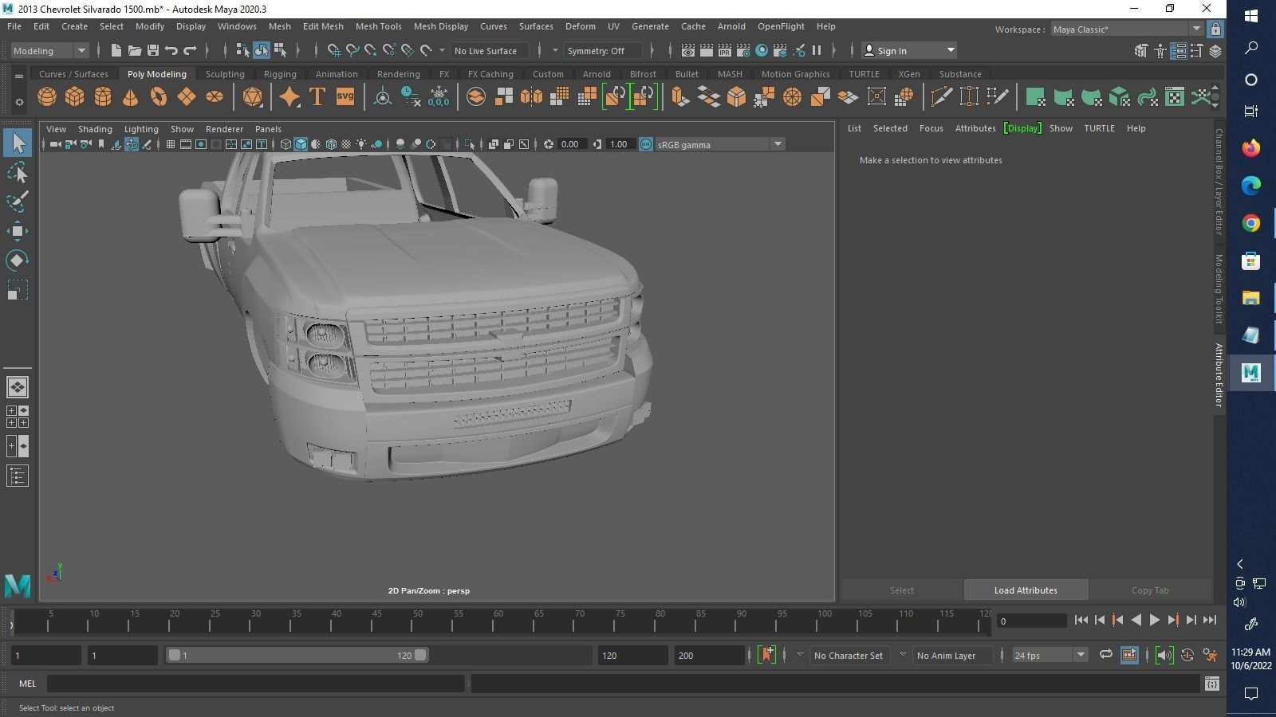Play the animation forward
Screen dimensions: 1276x717
click(x=1154, y=620)
